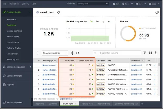Click the refresh icon next to awario.com
Image resolution: width=163 pixels, height=109 pixels.
[58, 12]
